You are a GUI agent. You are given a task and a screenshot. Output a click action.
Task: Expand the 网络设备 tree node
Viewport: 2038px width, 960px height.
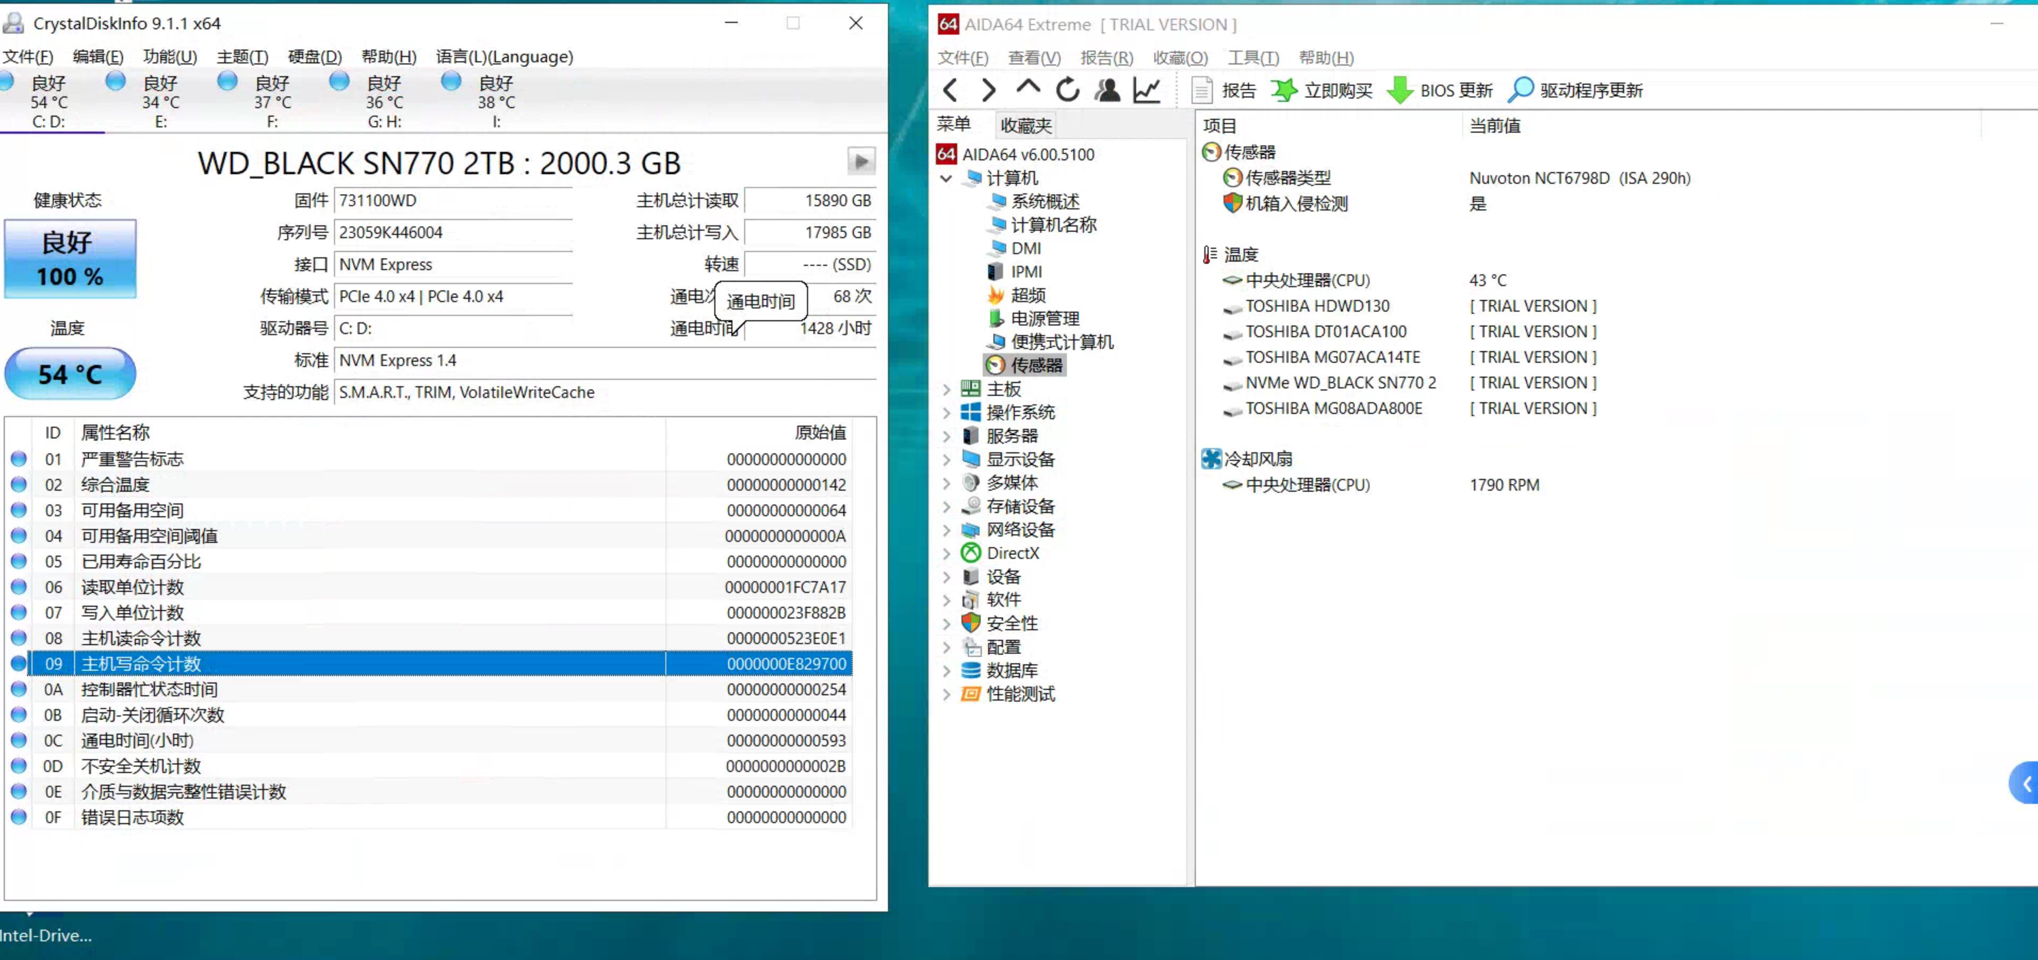point(946,530)
